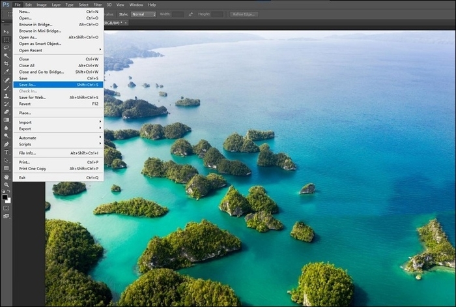
Task: Choose Place... menu entry
Action: click(58, 113)
